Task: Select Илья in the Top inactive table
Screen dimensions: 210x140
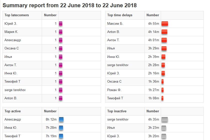Action: [x=111, y=128]
